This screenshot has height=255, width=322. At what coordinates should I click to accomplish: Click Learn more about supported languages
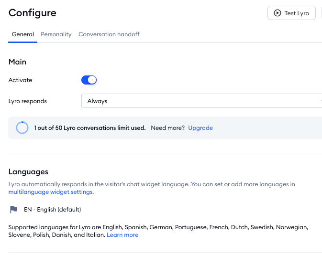pos(122,235)
